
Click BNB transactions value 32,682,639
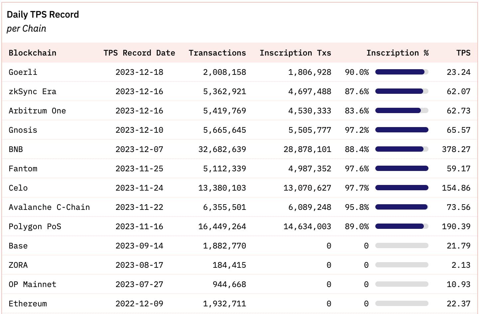click(x=222, y=149)
